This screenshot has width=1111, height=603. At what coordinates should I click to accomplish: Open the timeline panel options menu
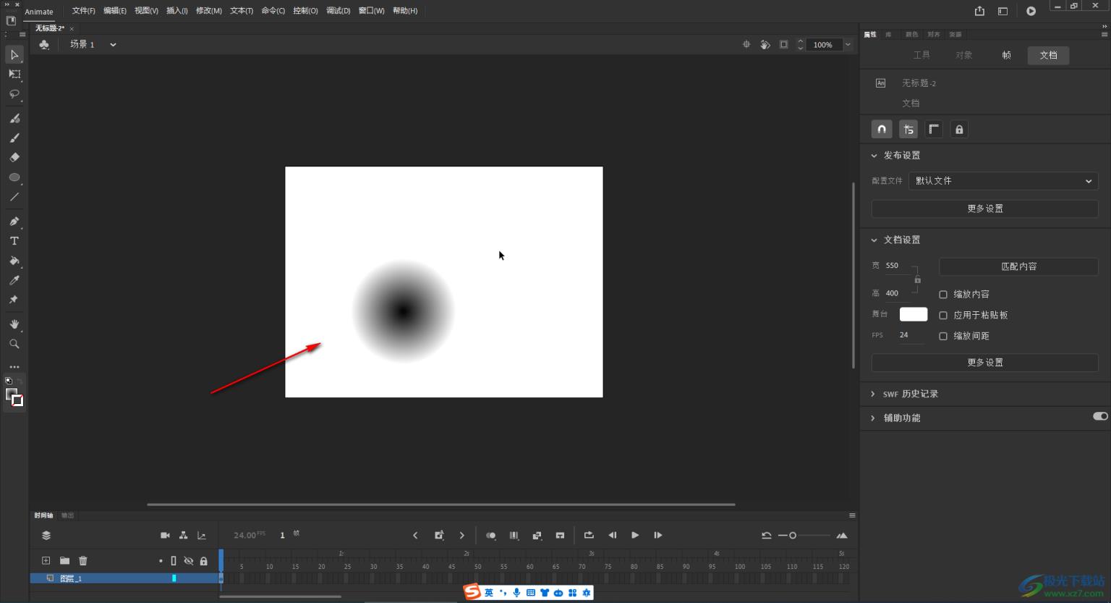coord(852,515)
